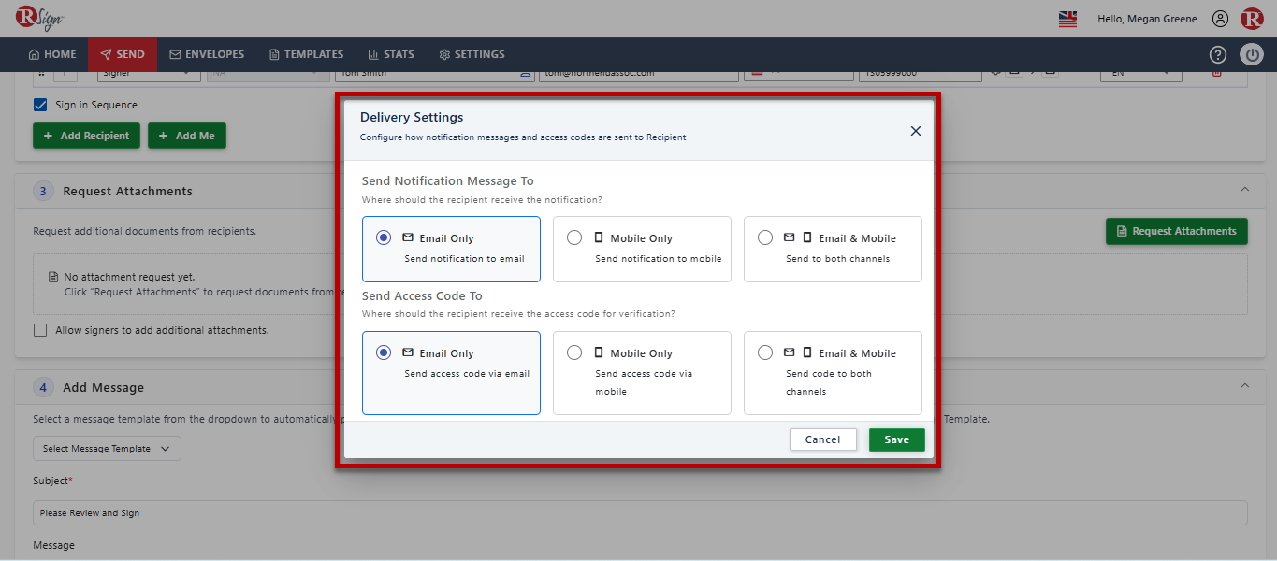This screenshot has width=1277, height=561.
Task: Click the red R account badge
Action: (1252, 19)
